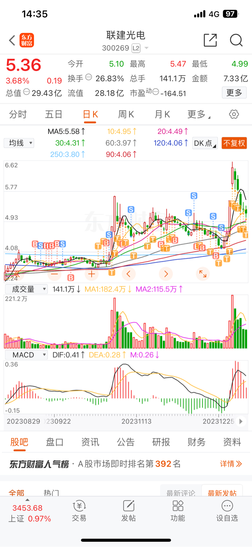Switch to the 资料 tab
The width and height of the screenshot is (252, 547).
(x=232, y=442)
